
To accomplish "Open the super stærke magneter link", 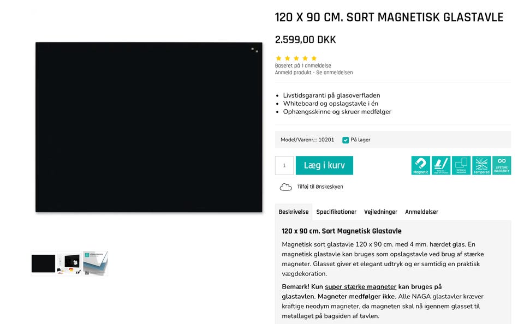I will tap(361, 286).
